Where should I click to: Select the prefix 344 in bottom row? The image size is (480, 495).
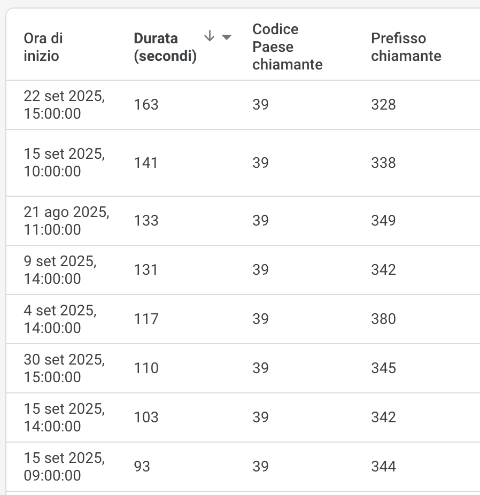384,466
